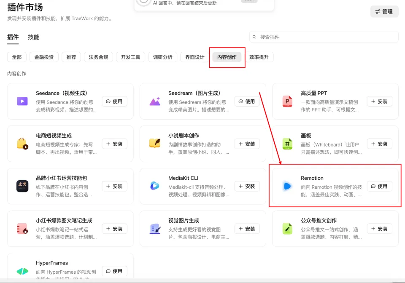This screenshot has height=283, width=405.
Task: Click the 视觉图片生成 plugin icon
Action: coord(155,229)
